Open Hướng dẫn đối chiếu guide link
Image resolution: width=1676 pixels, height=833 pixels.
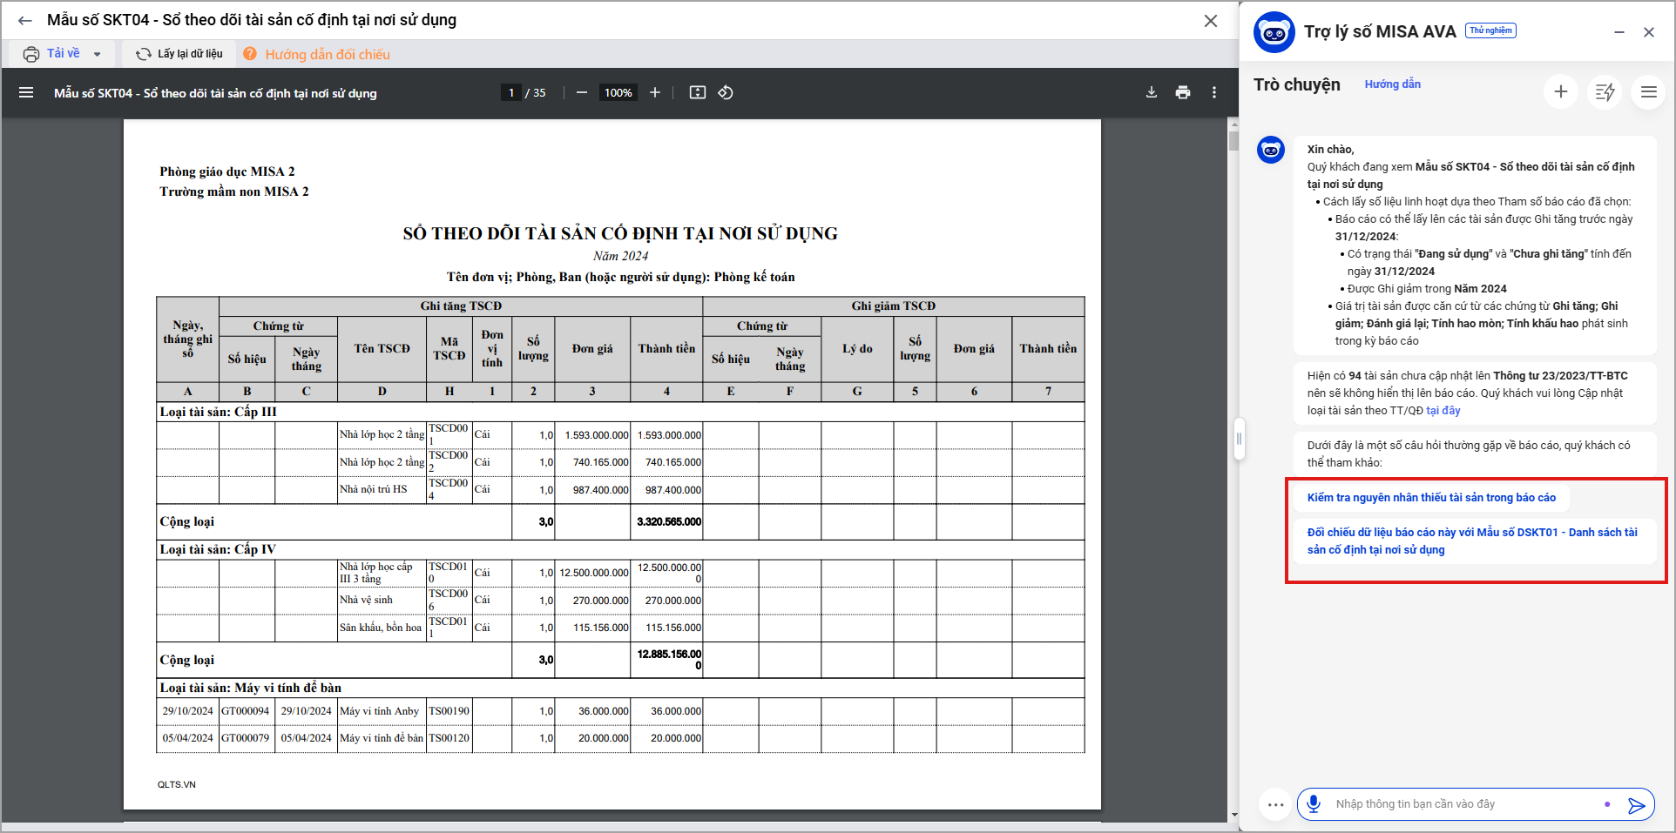click(x=328, y=54)
